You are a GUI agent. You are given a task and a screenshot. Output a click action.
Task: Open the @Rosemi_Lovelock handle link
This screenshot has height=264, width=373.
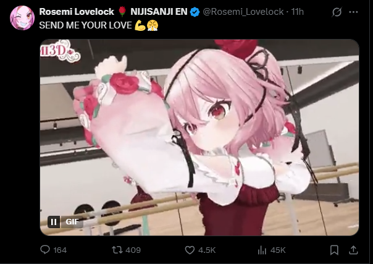(243, 12)
